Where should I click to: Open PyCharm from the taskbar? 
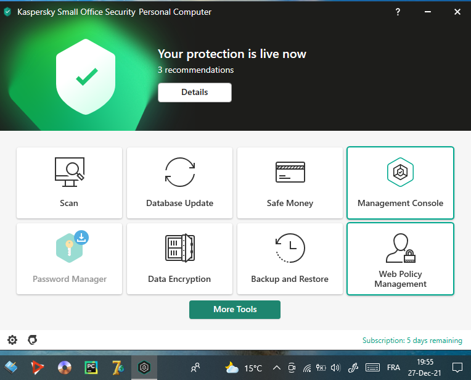[91, 368]
